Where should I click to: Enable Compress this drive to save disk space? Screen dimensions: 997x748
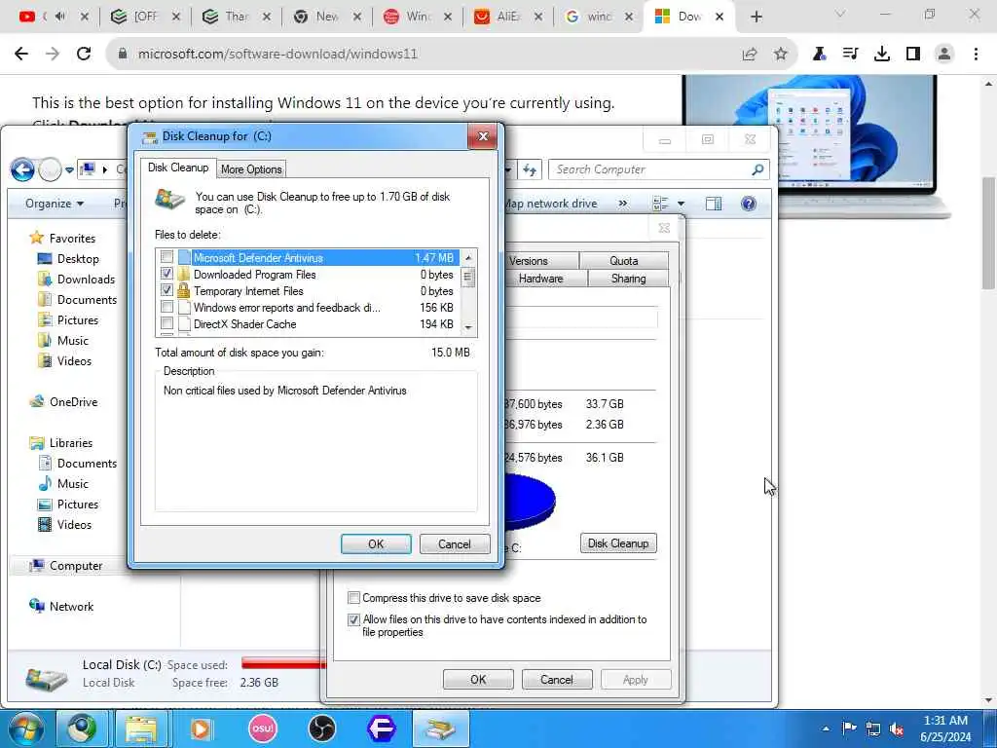[x=354, y=598]
